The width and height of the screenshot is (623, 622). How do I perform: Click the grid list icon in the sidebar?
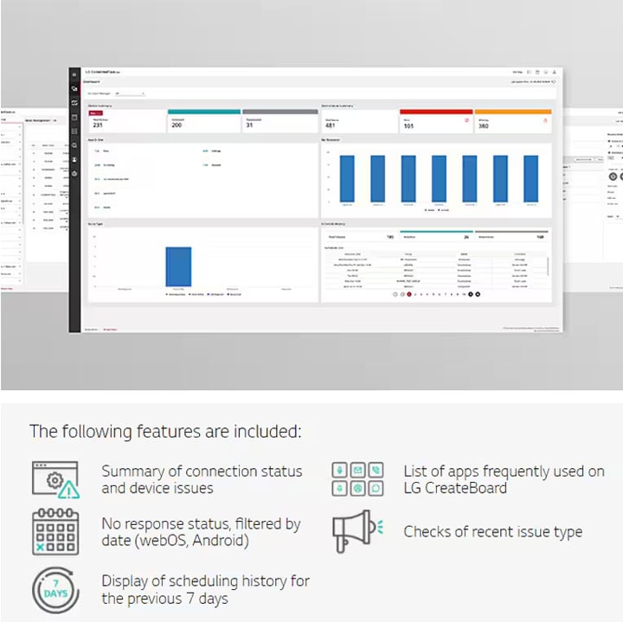click(x=74, y=131)
